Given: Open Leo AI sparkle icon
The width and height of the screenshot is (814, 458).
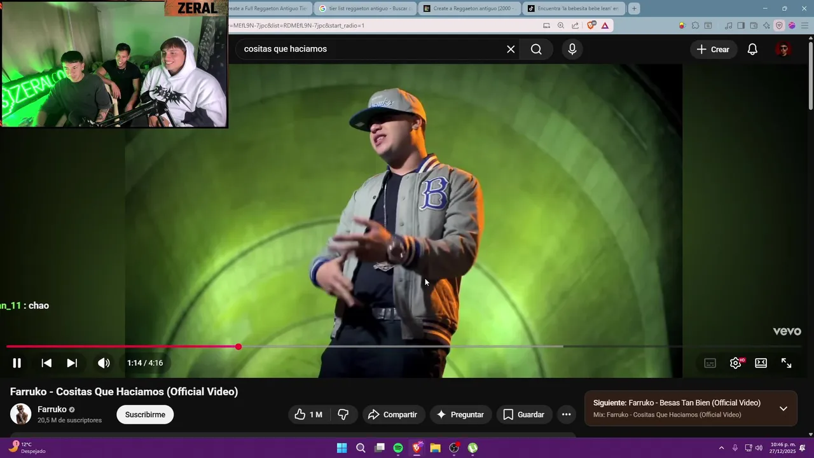Looking at the screenshot, I should 766,25.
